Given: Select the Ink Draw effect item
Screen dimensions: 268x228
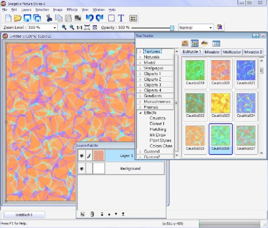Looking at the screenshot, I should [158, 135].
